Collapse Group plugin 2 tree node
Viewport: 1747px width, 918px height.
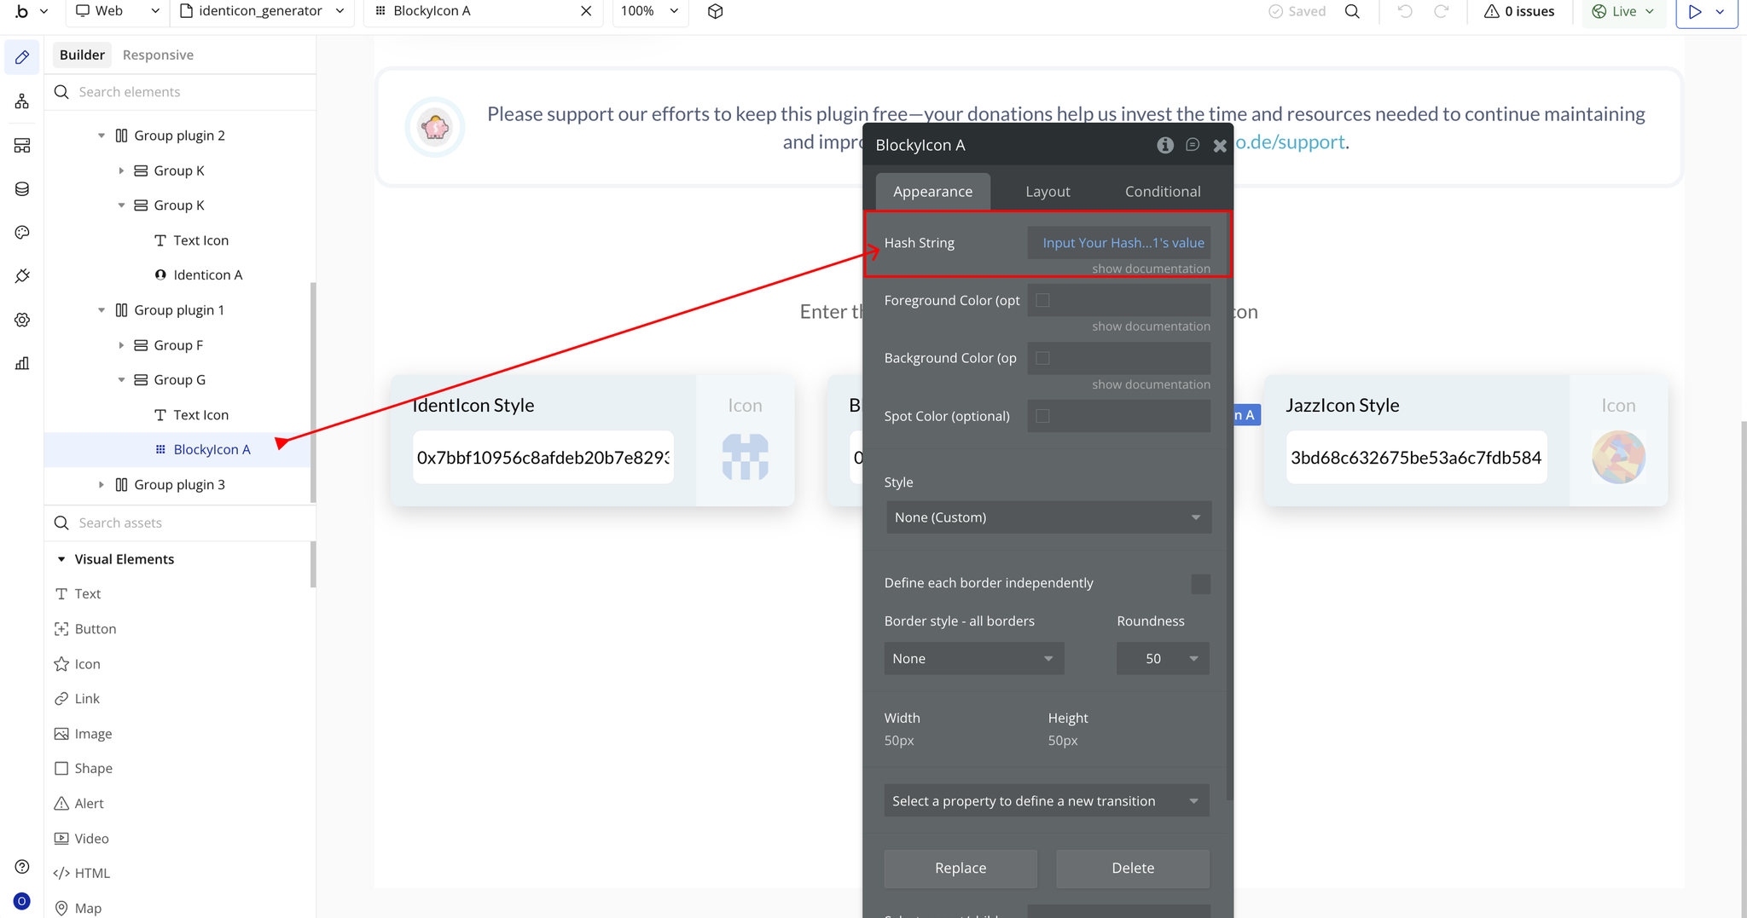102,136
